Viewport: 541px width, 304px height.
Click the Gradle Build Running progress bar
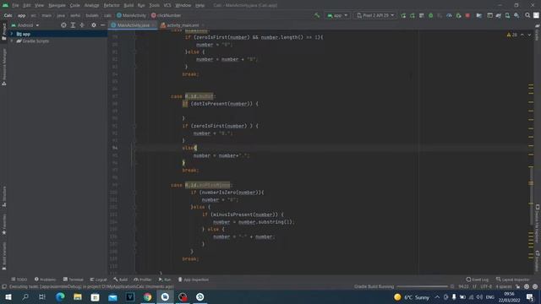tap(422, 286)
